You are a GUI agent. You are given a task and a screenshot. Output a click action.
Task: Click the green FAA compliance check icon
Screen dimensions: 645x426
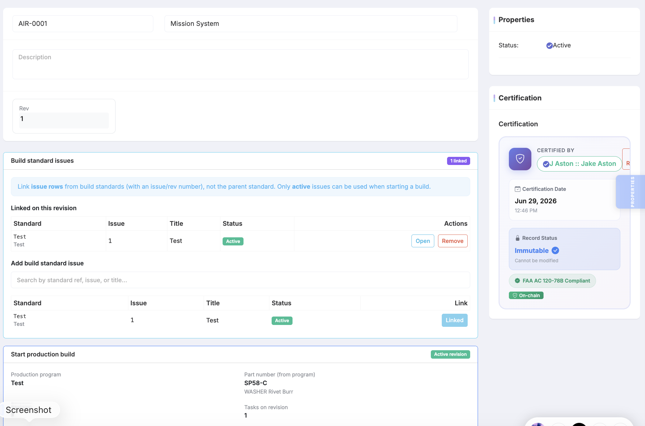click(x=517, y=281)
